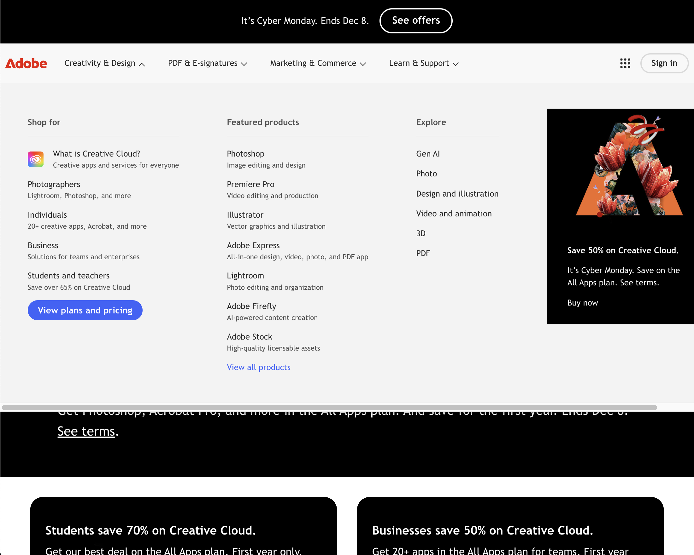
Task: Open the View all products link
Action: coord(258,367)
